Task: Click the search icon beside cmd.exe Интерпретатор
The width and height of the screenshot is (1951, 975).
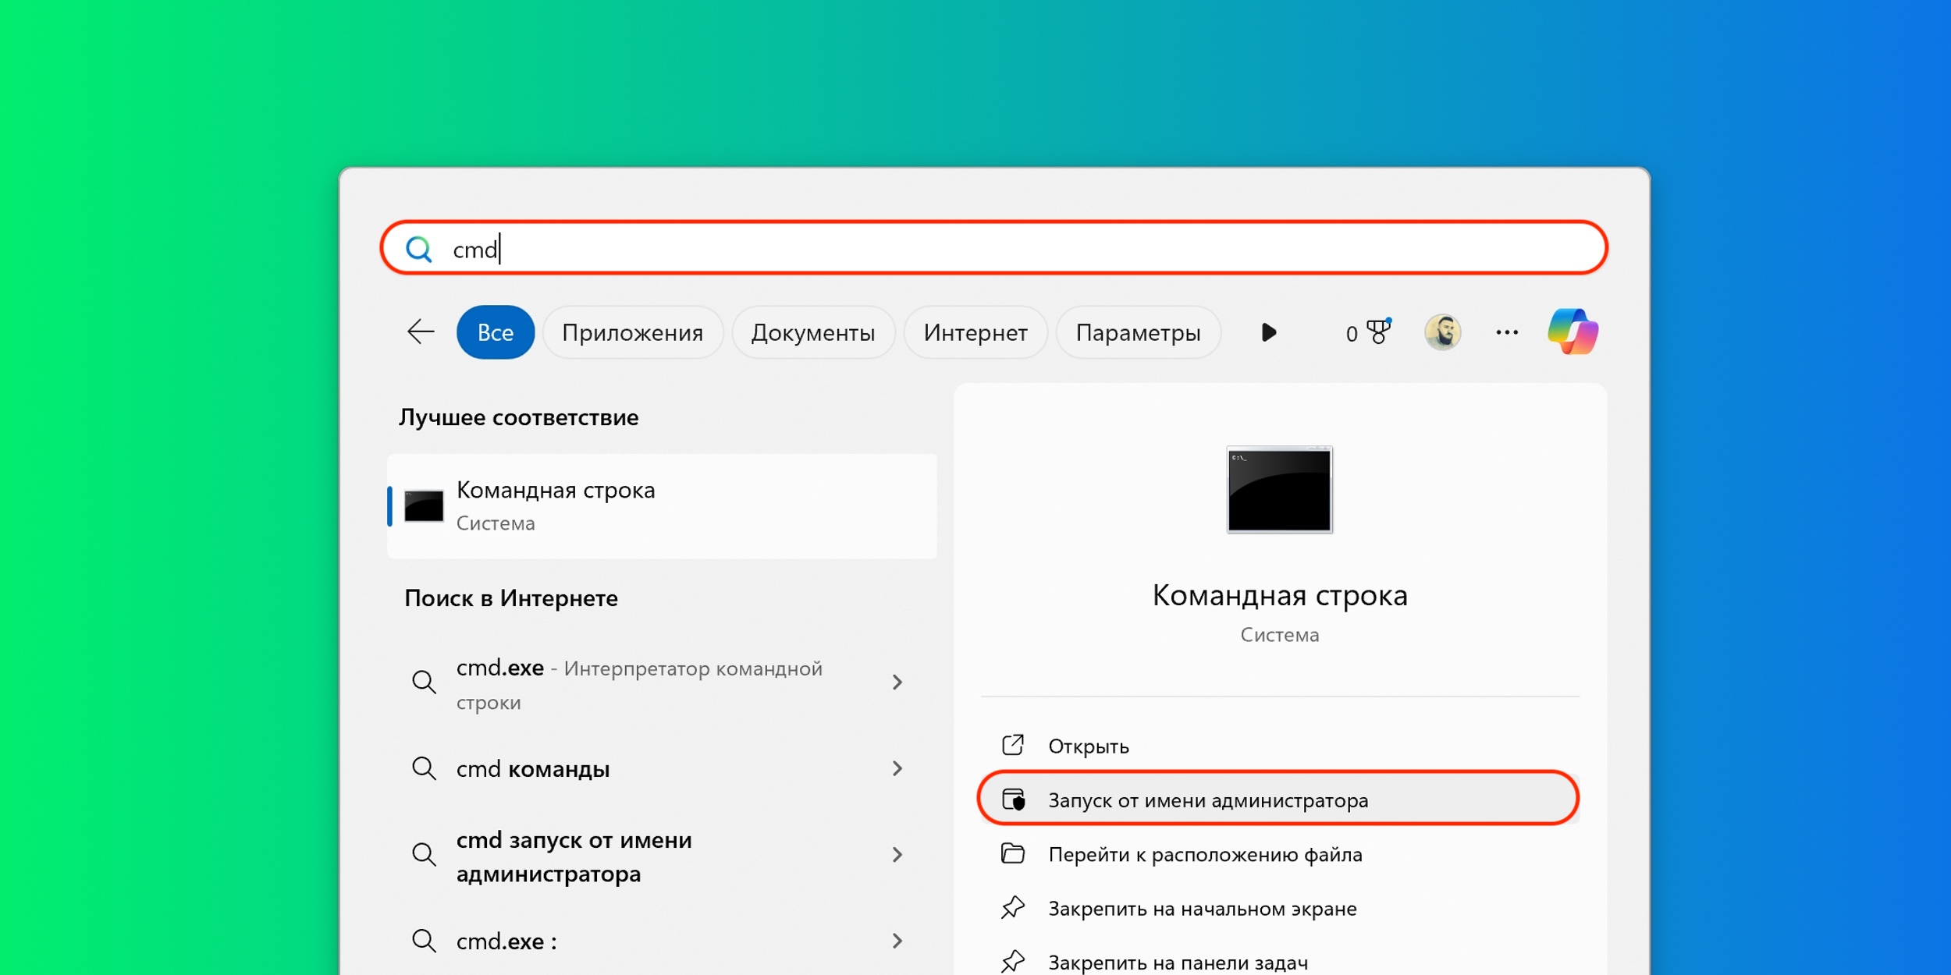Action: coord(424,682)
